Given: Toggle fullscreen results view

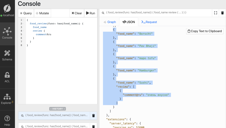Looking at the screenshot, I should 216,13.
